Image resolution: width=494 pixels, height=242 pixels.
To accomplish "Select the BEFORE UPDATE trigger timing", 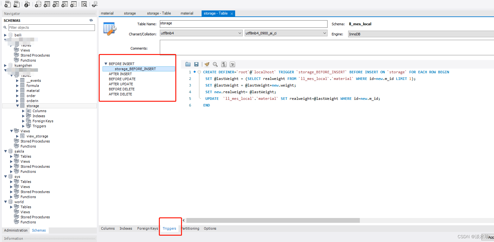I will [x=122, y=79].
